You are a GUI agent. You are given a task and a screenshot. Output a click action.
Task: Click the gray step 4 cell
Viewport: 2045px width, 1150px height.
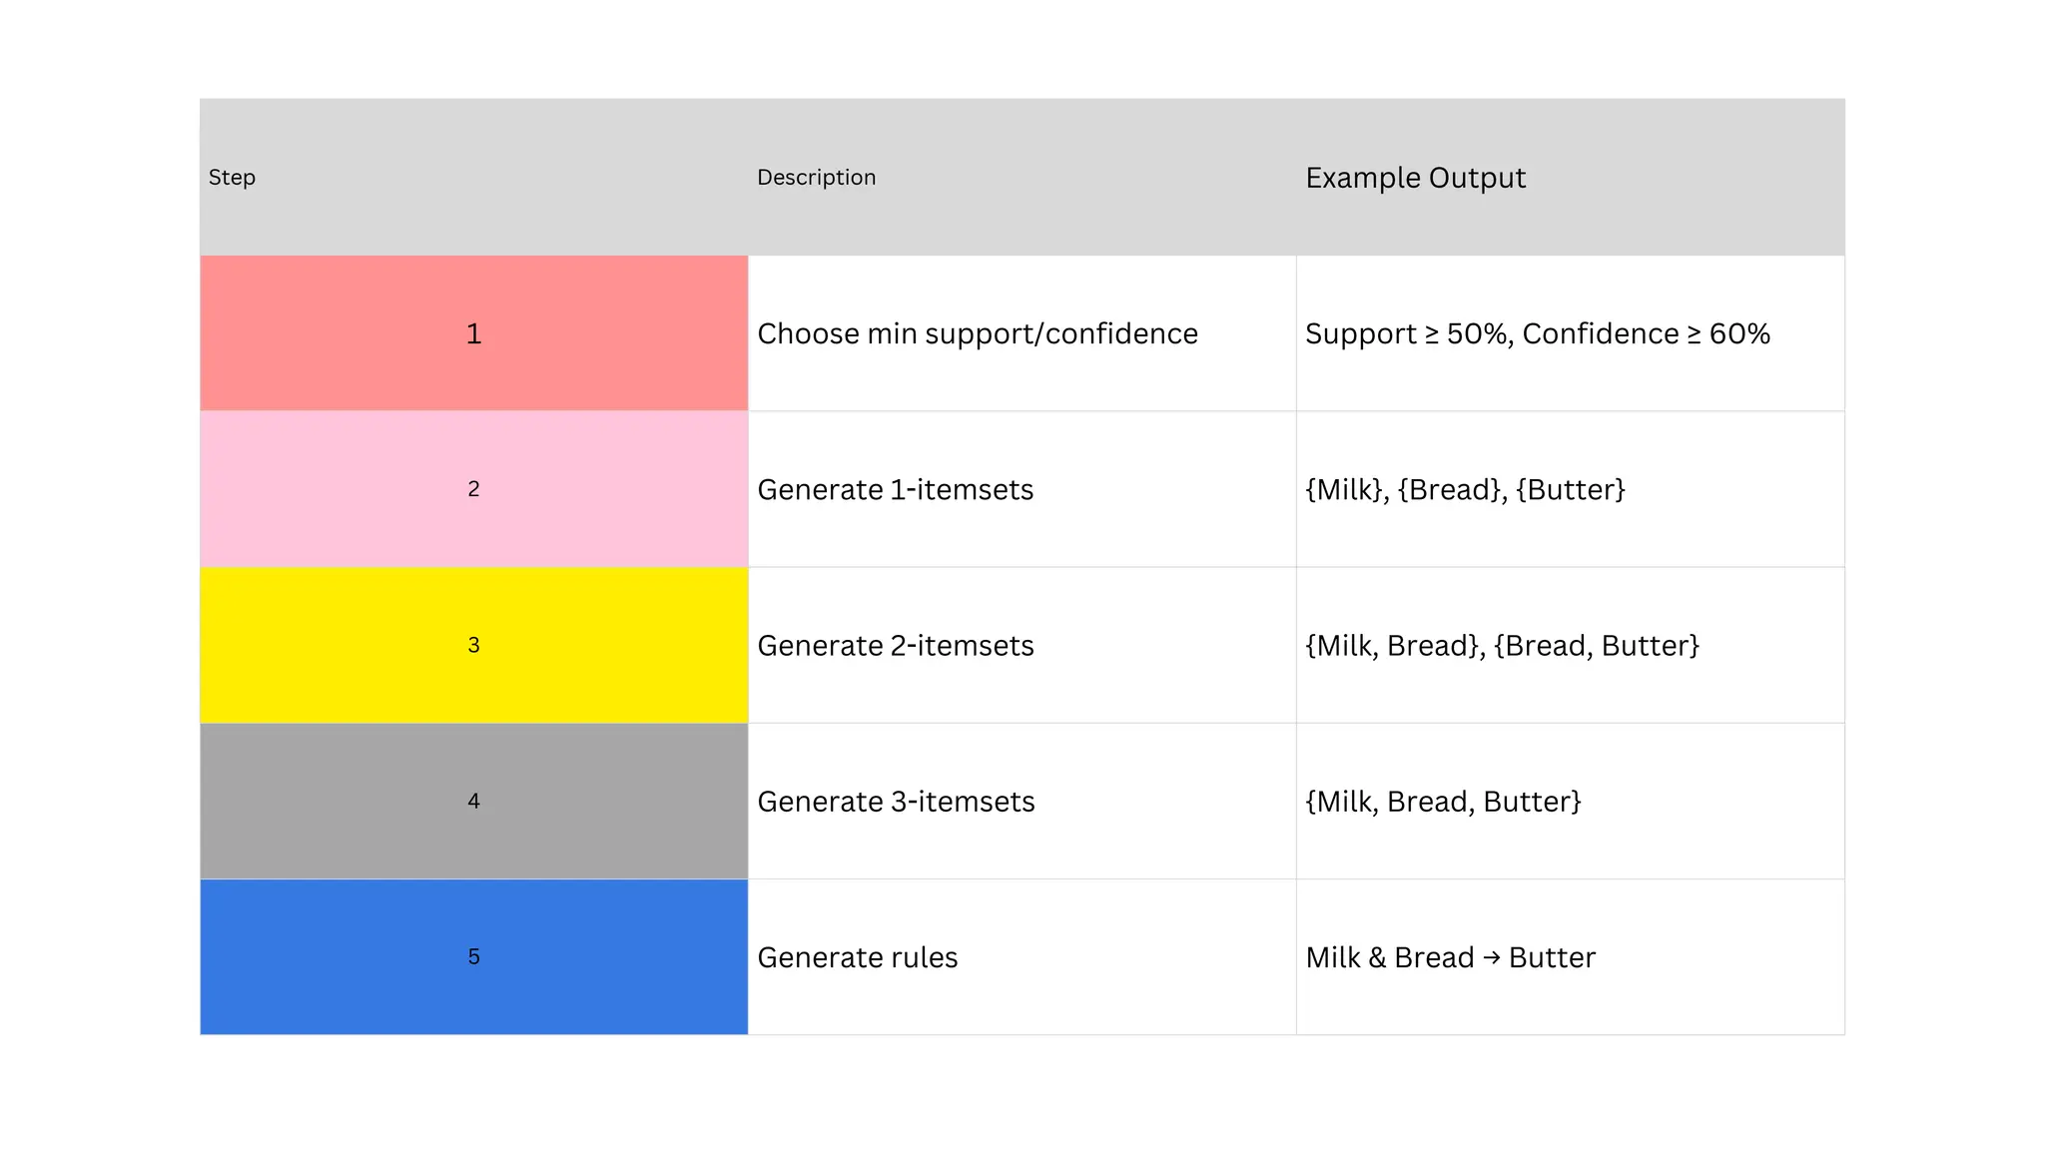473,801
